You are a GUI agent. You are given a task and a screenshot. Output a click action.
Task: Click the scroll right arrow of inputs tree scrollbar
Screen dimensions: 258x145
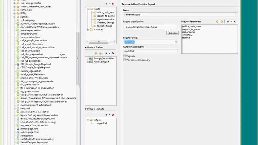click(x=114, y=42)
